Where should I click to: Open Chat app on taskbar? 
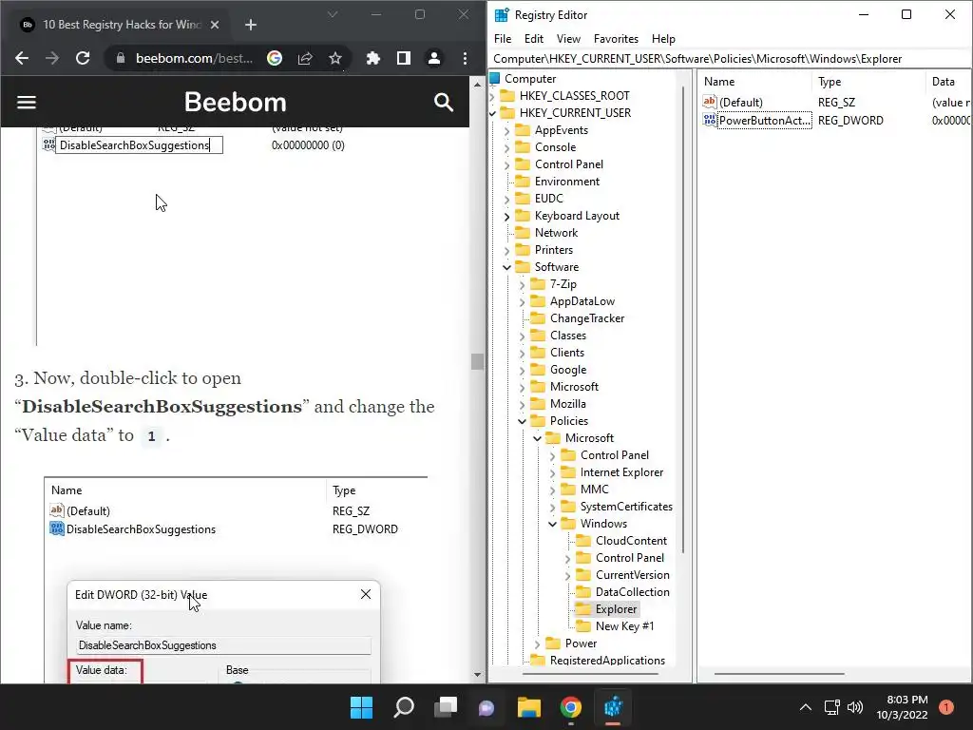(486, 707)
